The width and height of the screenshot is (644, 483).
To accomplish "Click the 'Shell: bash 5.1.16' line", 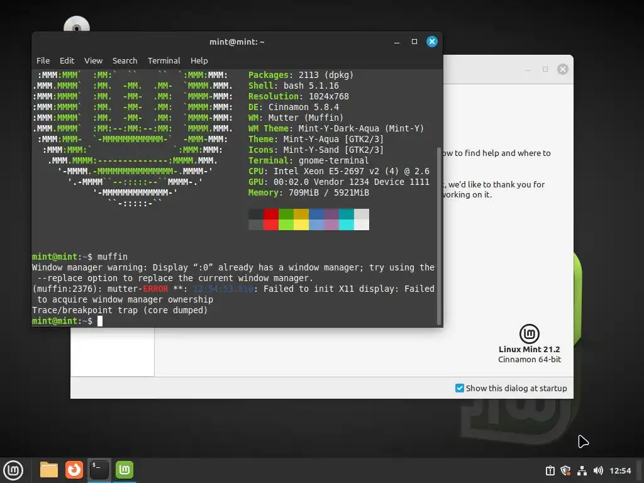I will 294,86.
